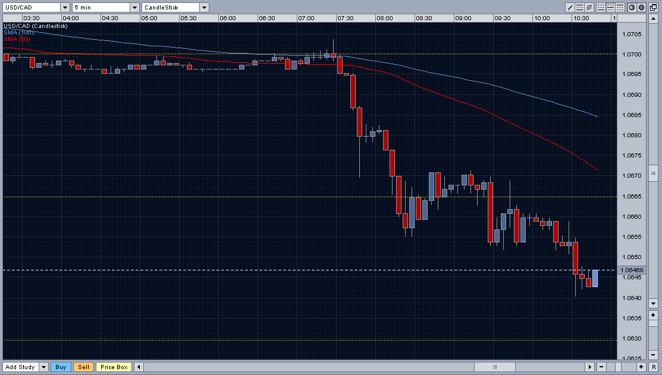Screen dimensions: 662x375
Task: Click the 1.0700 price axis label
Action: tap(632, 55)
